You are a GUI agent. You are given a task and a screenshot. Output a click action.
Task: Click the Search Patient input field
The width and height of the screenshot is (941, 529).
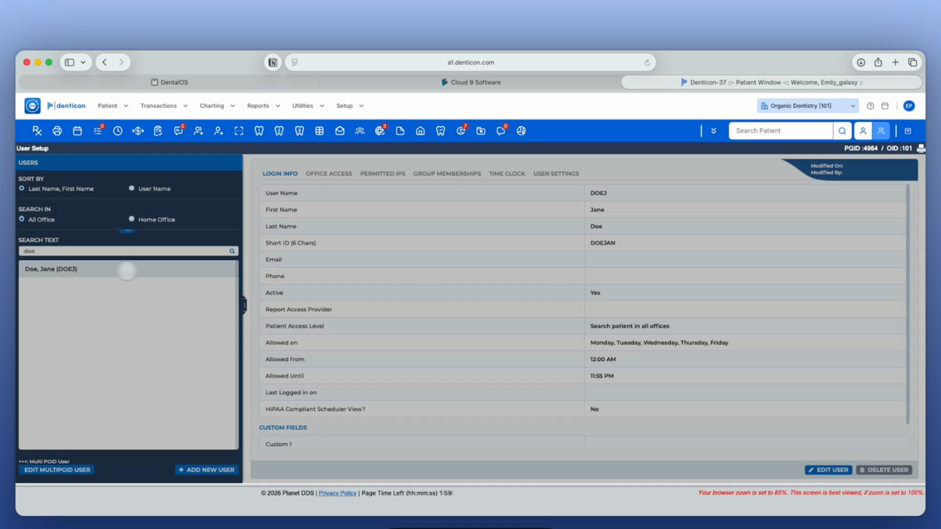(781, 131)
